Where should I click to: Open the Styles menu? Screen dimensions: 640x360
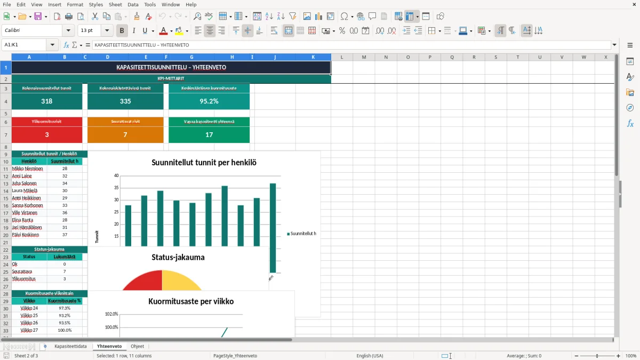tap(96, 4)
